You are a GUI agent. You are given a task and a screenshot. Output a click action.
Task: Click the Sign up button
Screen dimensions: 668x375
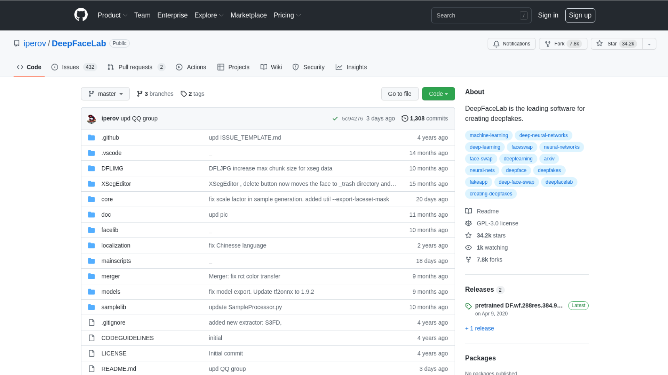pyautogui.click(x=580, y=15)
